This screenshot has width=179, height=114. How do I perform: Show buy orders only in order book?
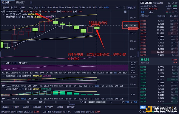tap(170, 13)
